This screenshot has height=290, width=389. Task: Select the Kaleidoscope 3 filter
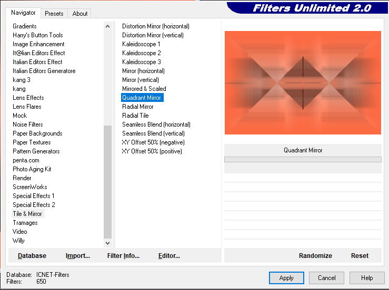point(142,62)
